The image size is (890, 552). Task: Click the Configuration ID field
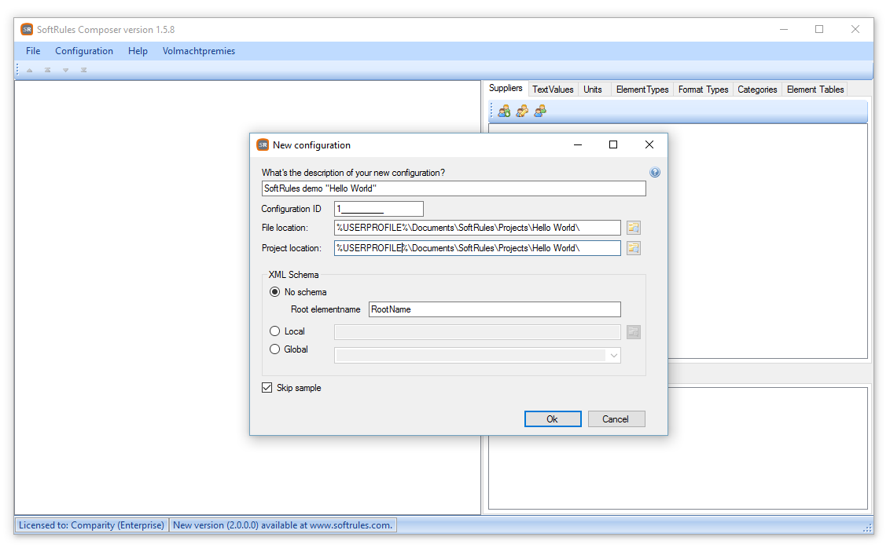(379, 209)
